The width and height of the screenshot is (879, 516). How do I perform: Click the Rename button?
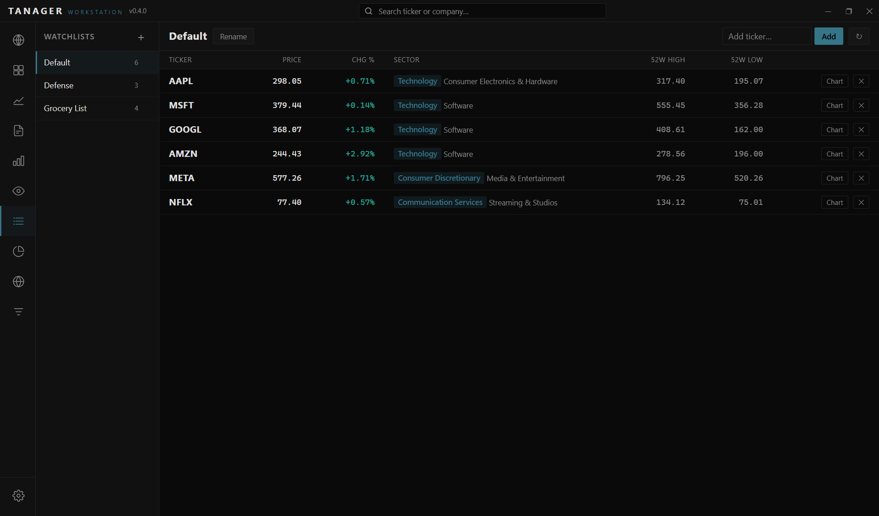(x=233, y=37)
